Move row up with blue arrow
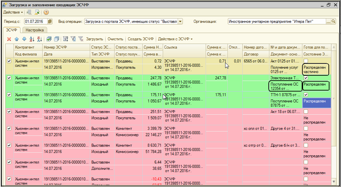341x187 pixels. [17, 39]
